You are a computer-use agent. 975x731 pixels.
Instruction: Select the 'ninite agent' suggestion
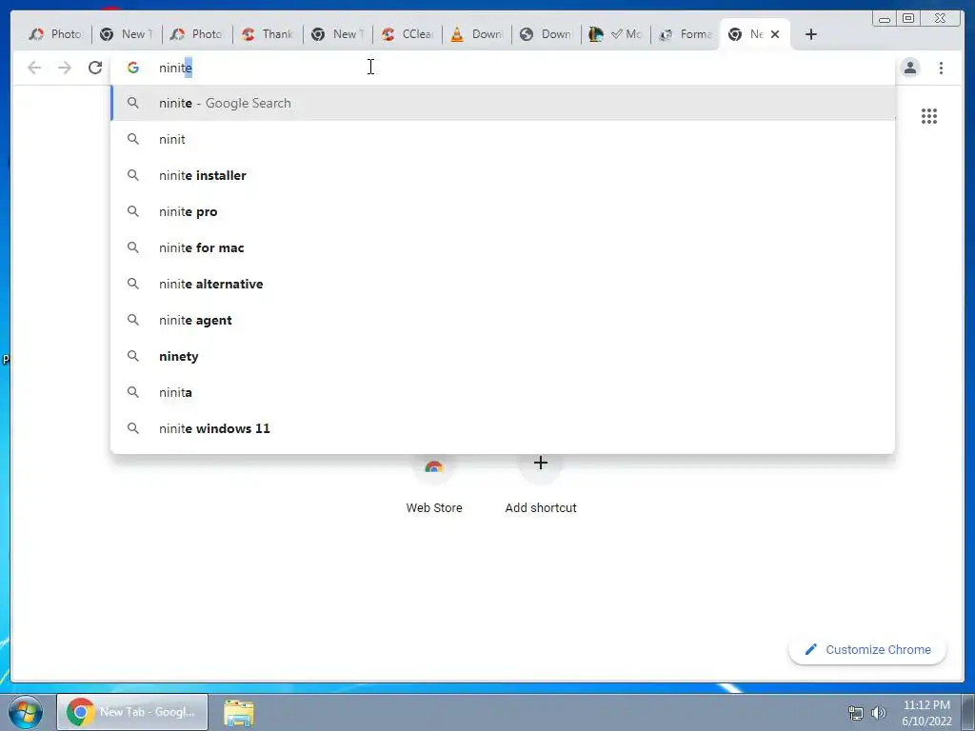tap(503, 320)
